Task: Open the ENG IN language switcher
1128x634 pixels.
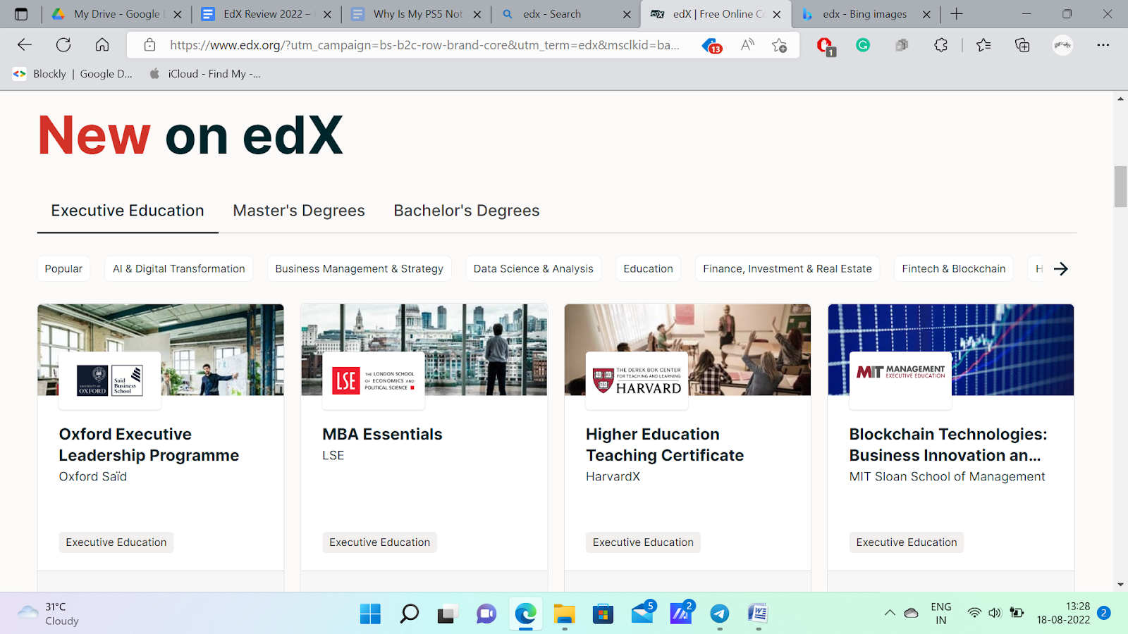Action: (941, 613)
